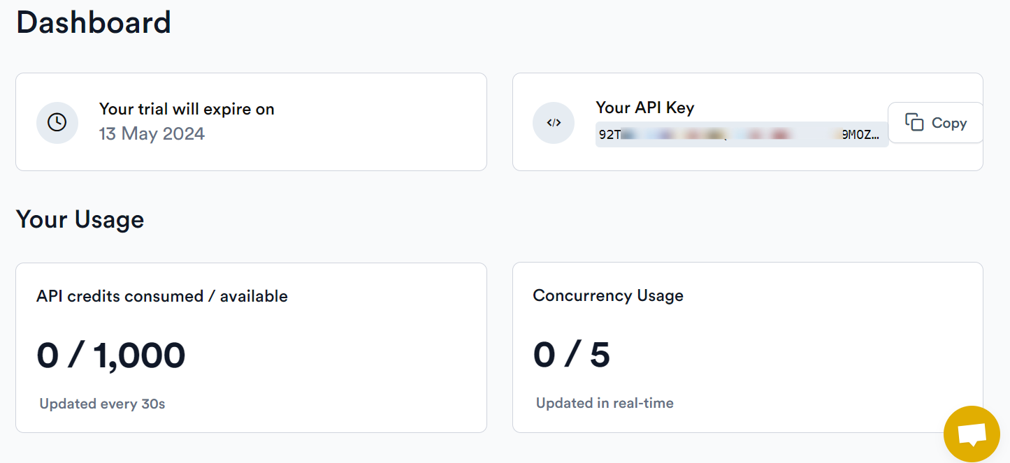Image resolution: width=1010 pixels, height=463 pixels.
Task: Click the speech bubble inside the yellow widget
Action: click(x=972, y=433)
